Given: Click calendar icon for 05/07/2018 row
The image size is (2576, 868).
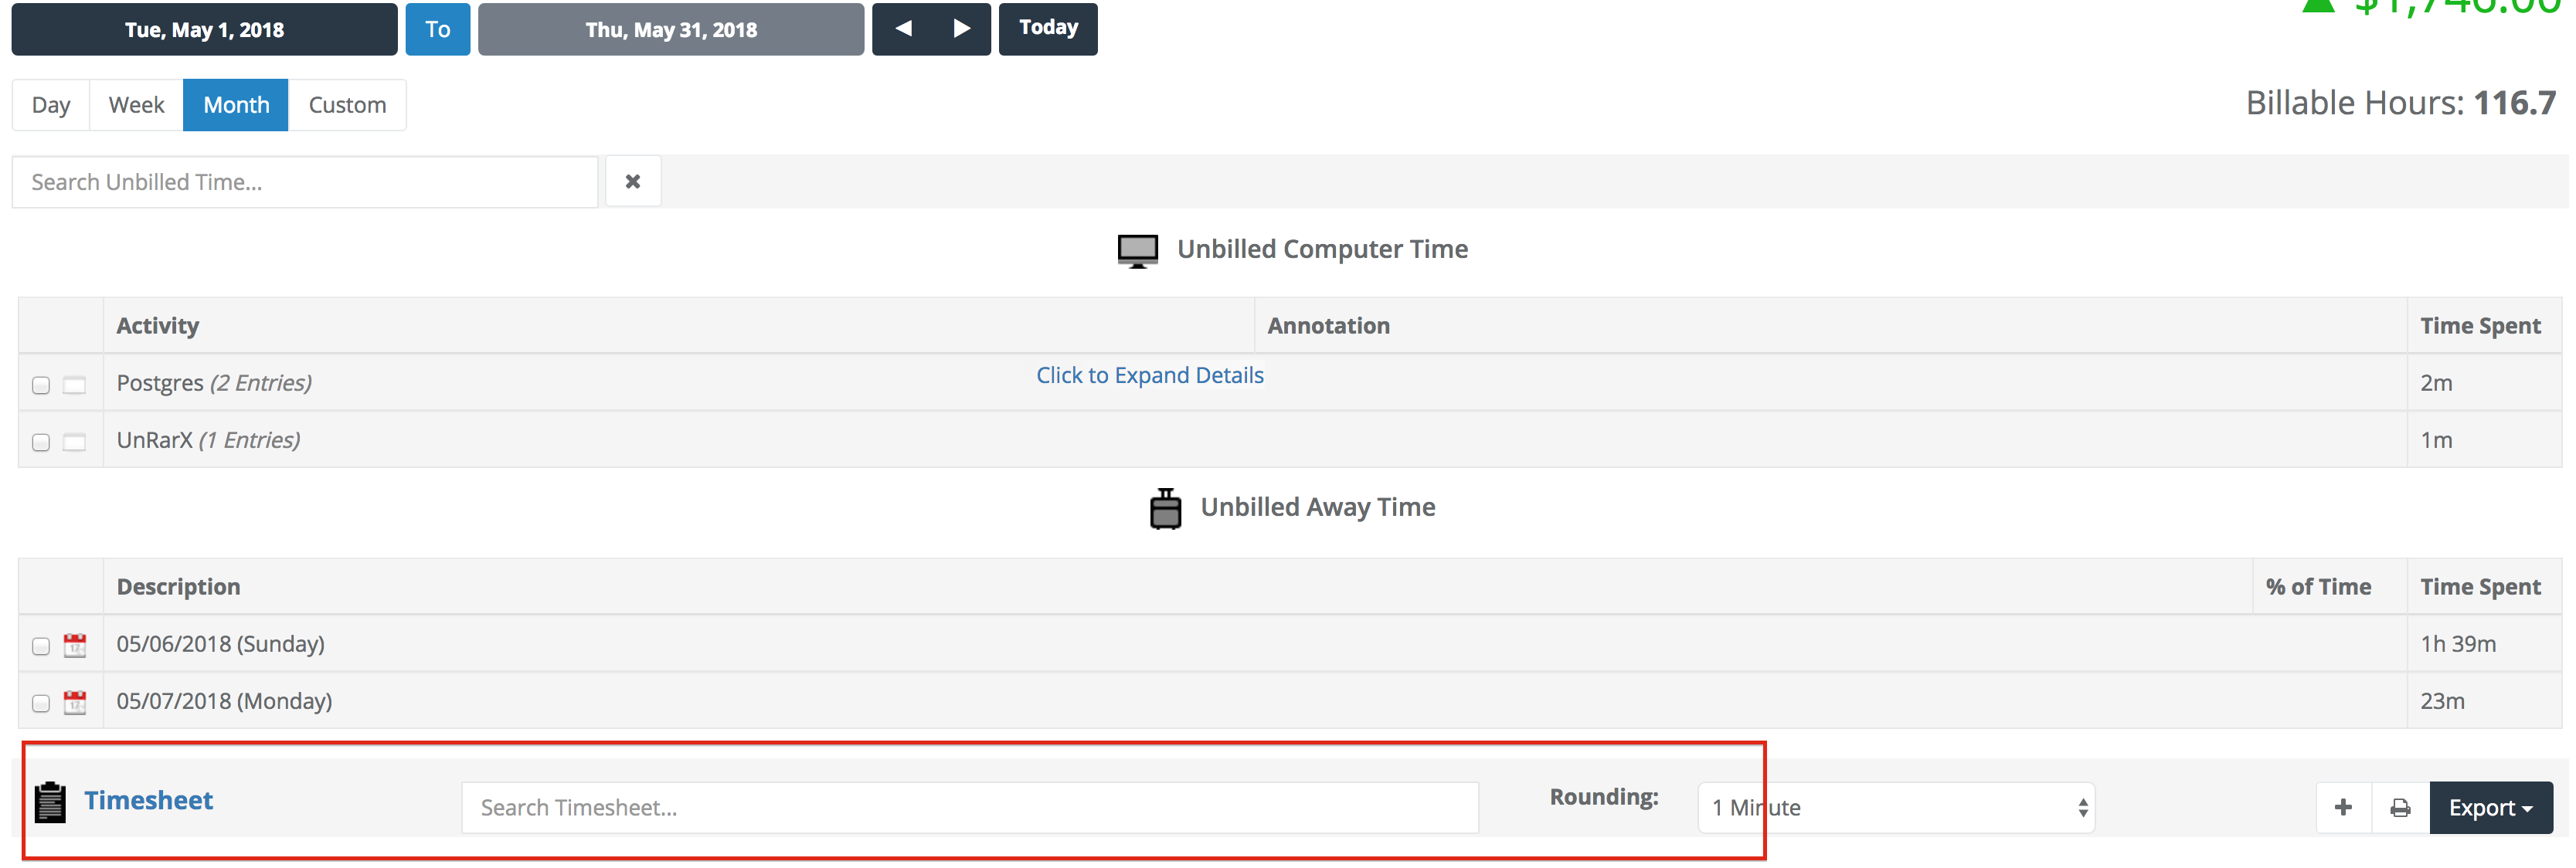Looking at the screenshot, I should click(75, 702).
